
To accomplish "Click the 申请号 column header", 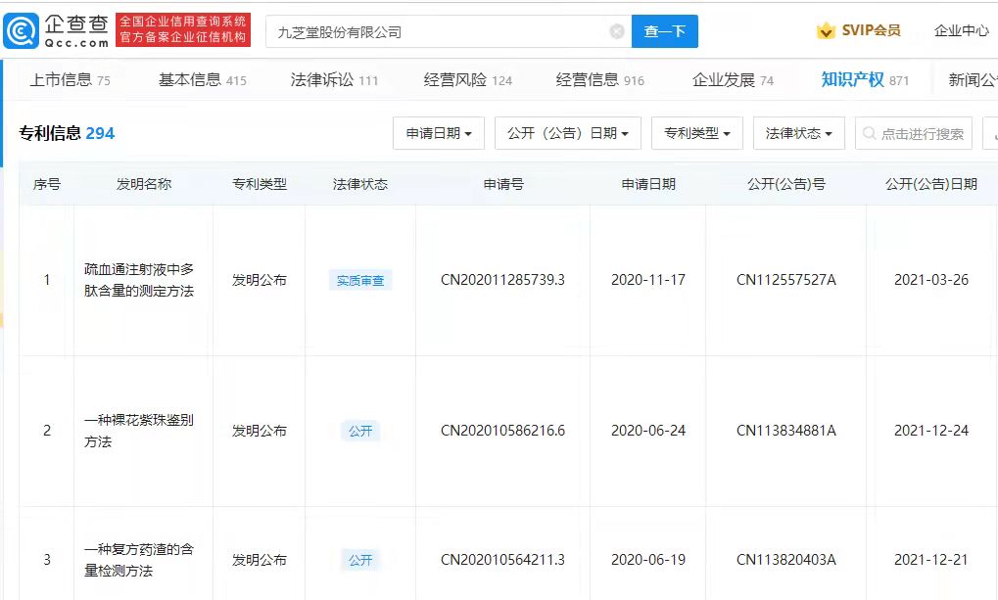I will click(x=503, y=184).
